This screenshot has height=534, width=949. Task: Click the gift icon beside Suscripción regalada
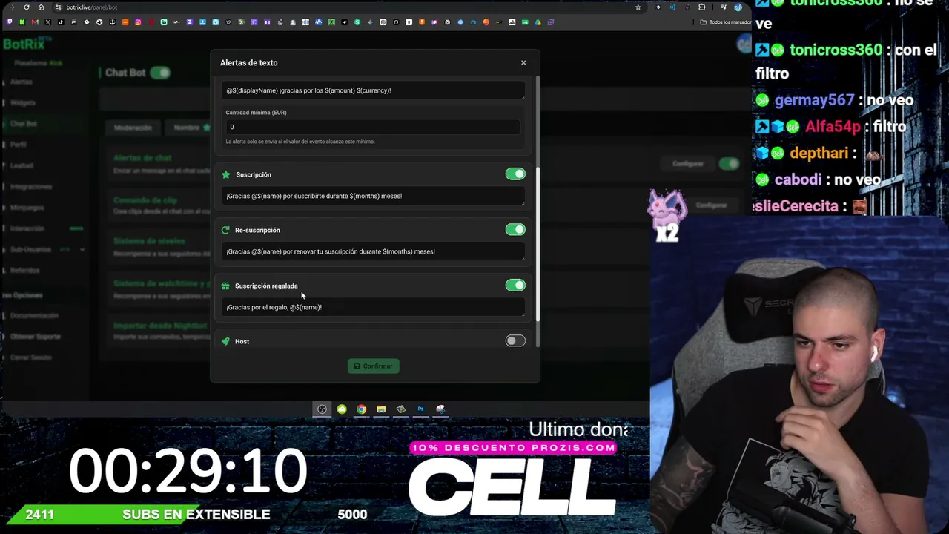pyautogui.click(x=225, y=286)
